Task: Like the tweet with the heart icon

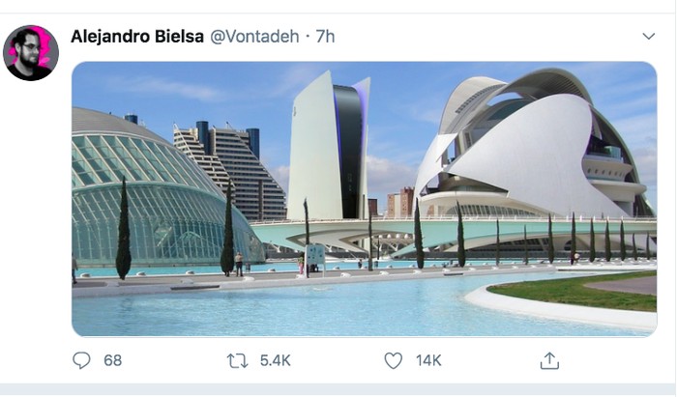Action: coord(394,361)
